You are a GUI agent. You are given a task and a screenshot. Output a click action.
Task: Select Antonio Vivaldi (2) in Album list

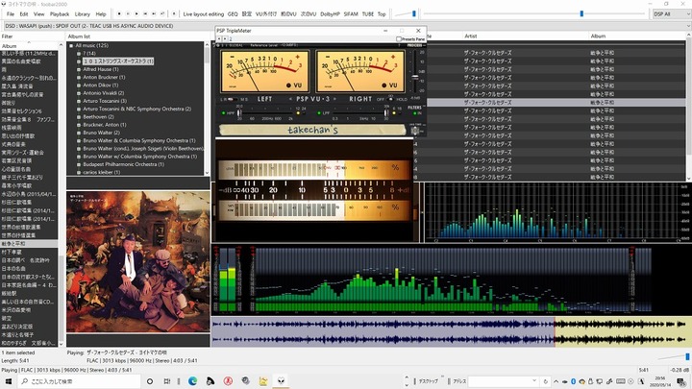coord(103,93)
